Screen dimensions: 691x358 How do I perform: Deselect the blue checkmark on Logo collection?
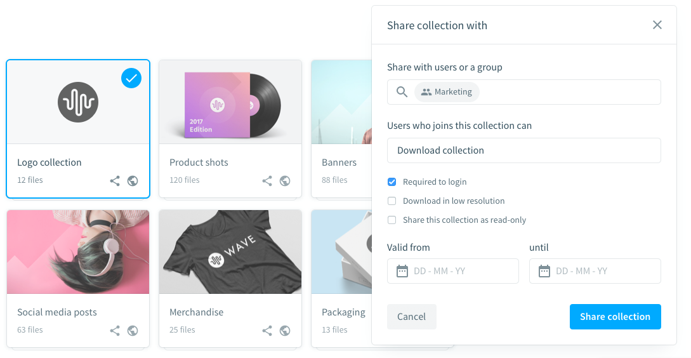(x=131, y=79)
